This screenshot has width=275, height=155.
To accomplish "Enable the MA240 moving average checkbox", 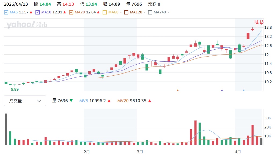I will click(150, 12).
